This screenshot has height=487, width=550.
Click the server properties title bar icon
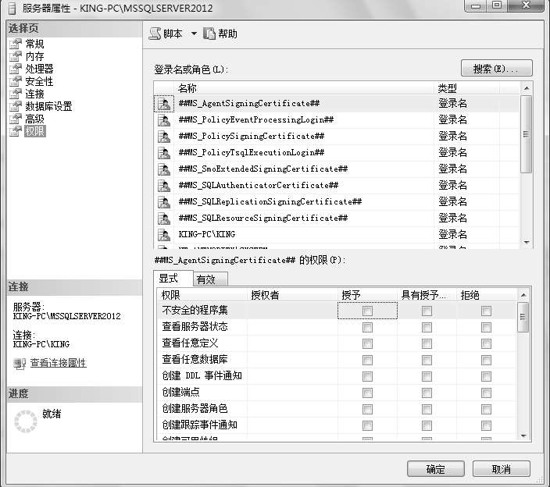[x=12, y=9]
